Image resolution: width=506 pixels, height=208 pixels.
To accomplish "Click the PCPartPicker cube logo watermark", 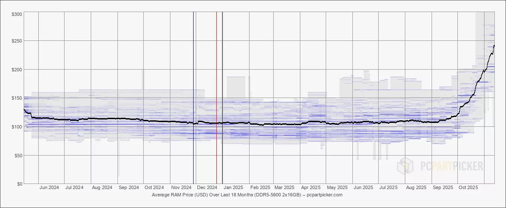I will 405,165.
